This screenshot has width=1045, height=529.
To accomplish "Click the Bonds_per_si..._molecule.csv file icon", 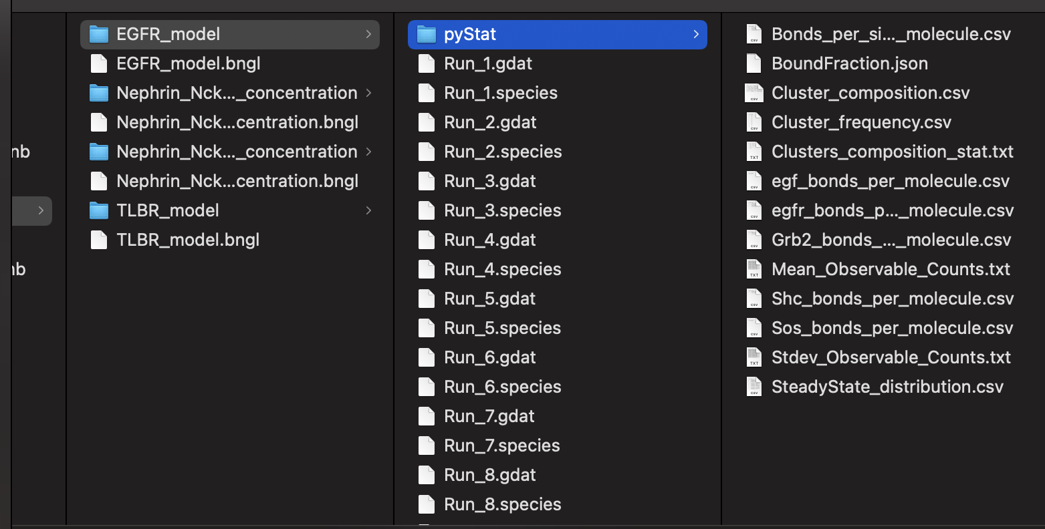I will [754, 34].
